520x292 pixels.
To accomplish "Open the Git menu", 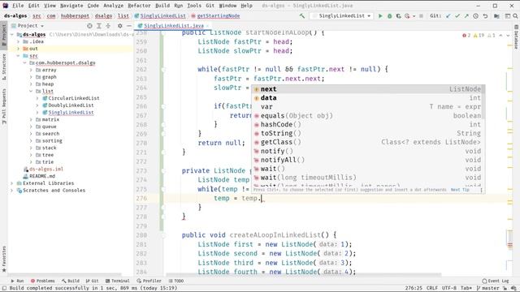I will (x=210, y=6).
